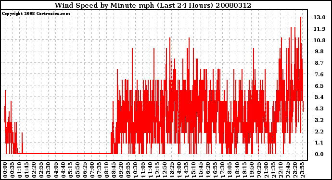
Task: Click the 02:55 time label
Action: 41,170
